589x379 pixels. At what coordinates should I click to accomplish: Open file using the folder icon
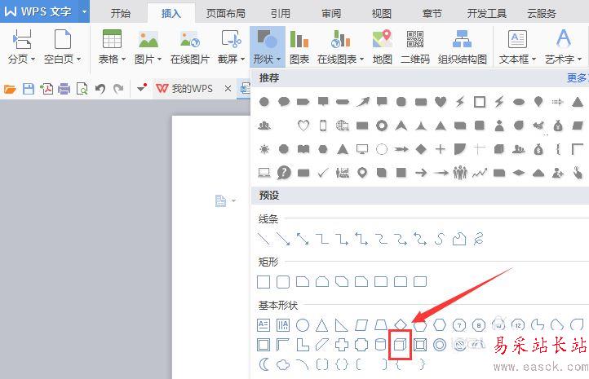(10, 89)
